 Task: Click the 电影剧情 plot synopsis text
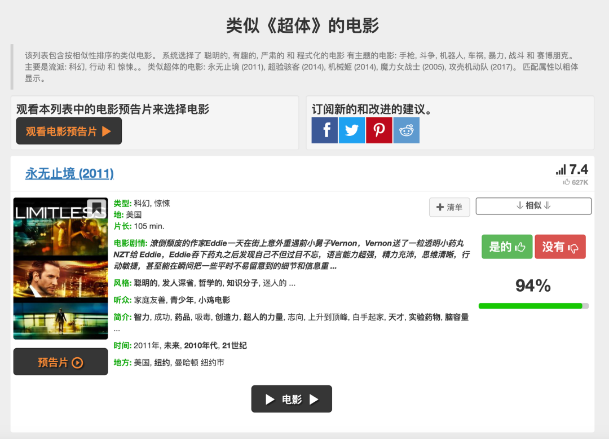292,254
